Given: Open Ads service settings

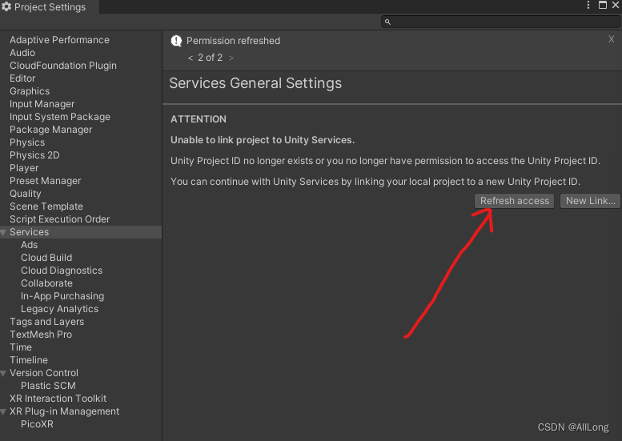Looking at the screenshot, I should coord(30,245).
